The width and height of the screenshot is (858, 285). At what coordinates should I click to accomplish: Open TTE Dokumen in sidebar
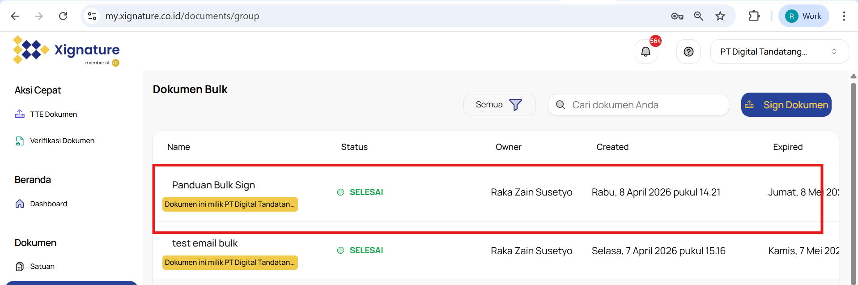click(x=53, y=115)
